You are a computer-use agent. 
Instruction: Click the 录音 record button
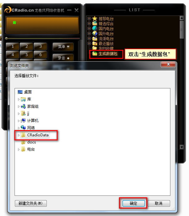(63, 58)
